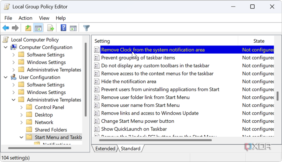The width and height of the screenshot is (282, 162).
Task: Click the User Configuration person icon
Action: (14, 77)
